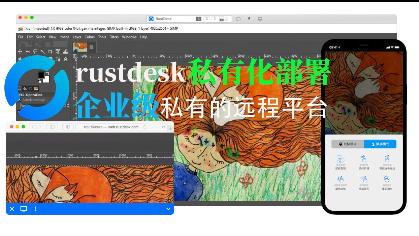This screenshot has height=236, width=419.
Task: Switch phone to 鼠标模式
Action: pyautogui.click(x=348, y=144)
